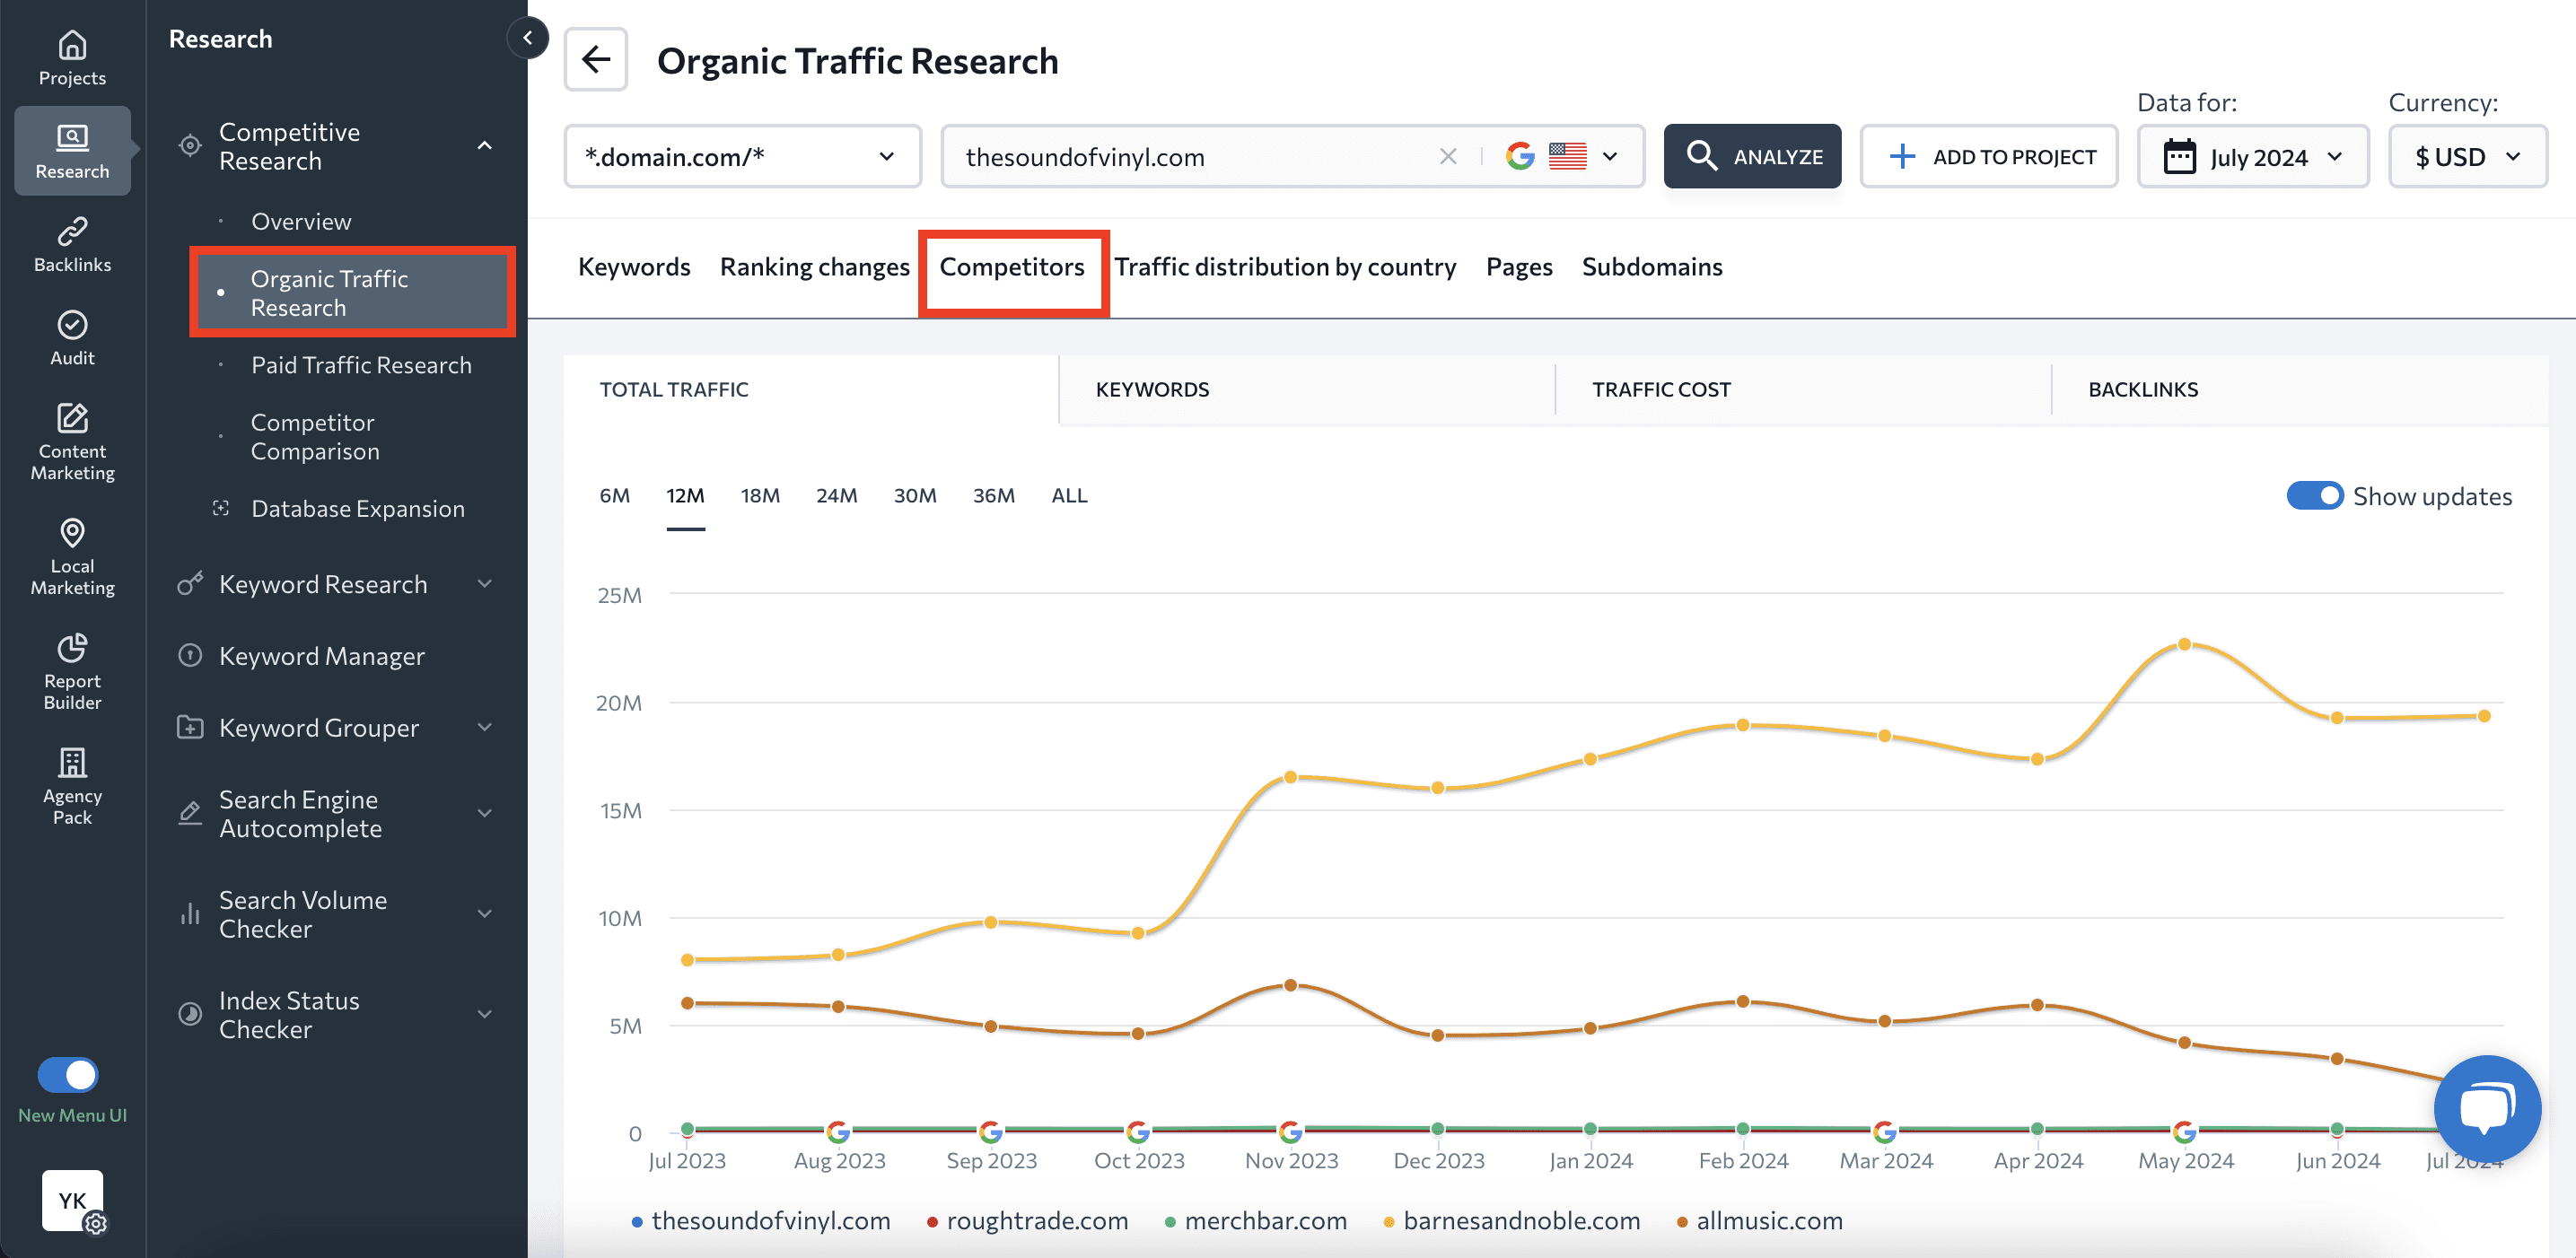This screenshot has width=2576, height=1258.
Task: Open the July 2024 date selector
Action: pyautogui.click(x=2252, y=156)
